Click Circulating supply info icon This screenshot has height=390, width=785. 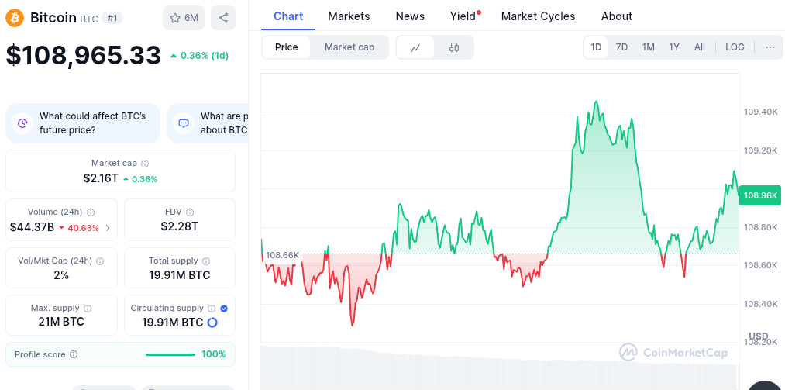[212, 309]
